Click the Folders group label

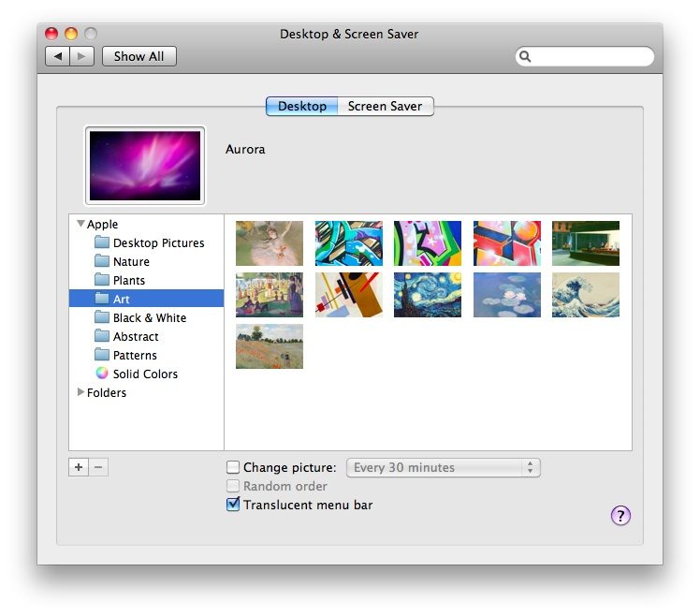point(107,392)
